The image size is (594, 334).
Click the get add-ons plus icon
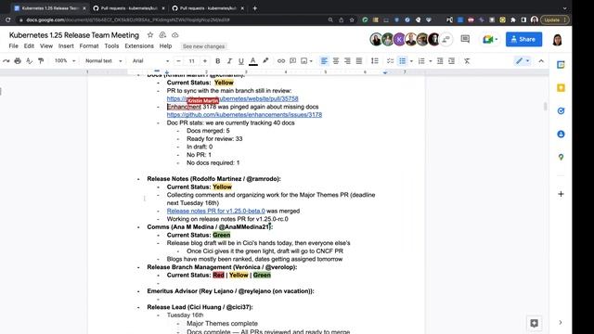tap(561, 194)
